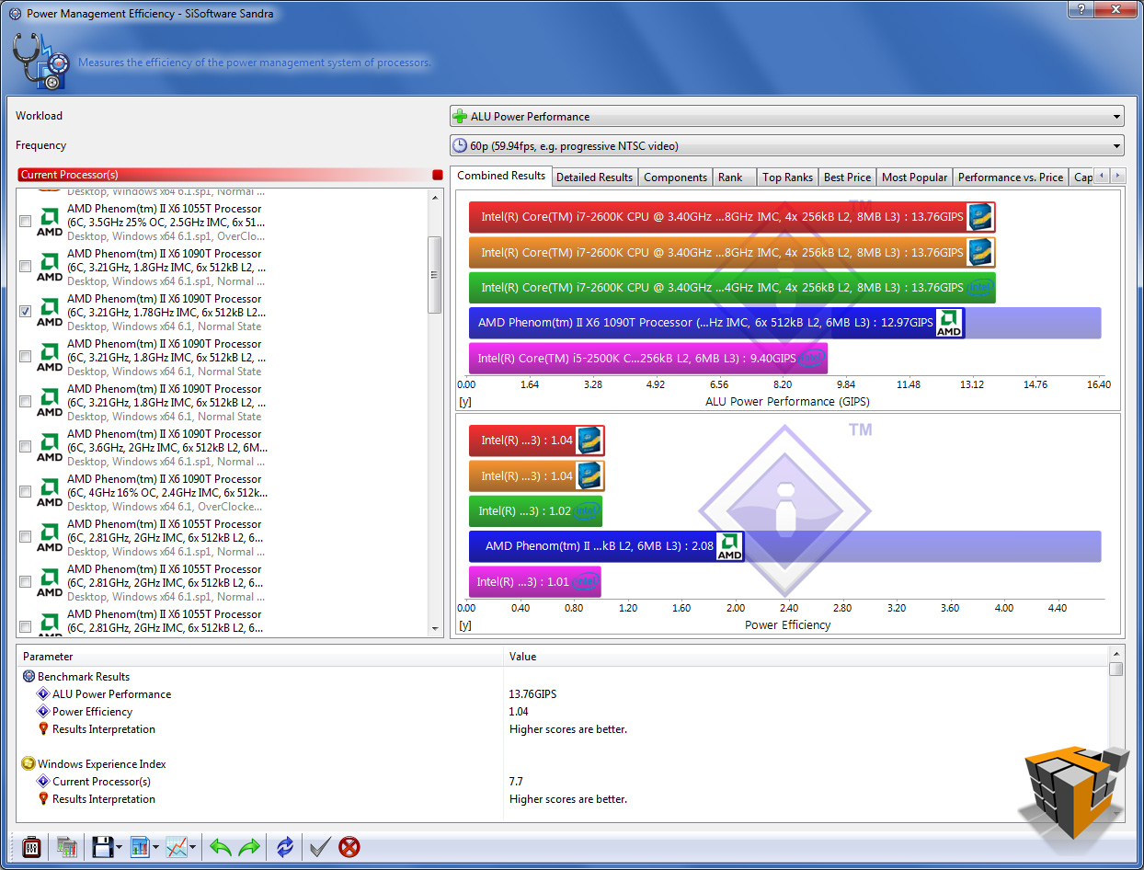This screenshot has height=870, width=1144.
Task: Click the help question mark button in the title bar
Action: 1081,8
